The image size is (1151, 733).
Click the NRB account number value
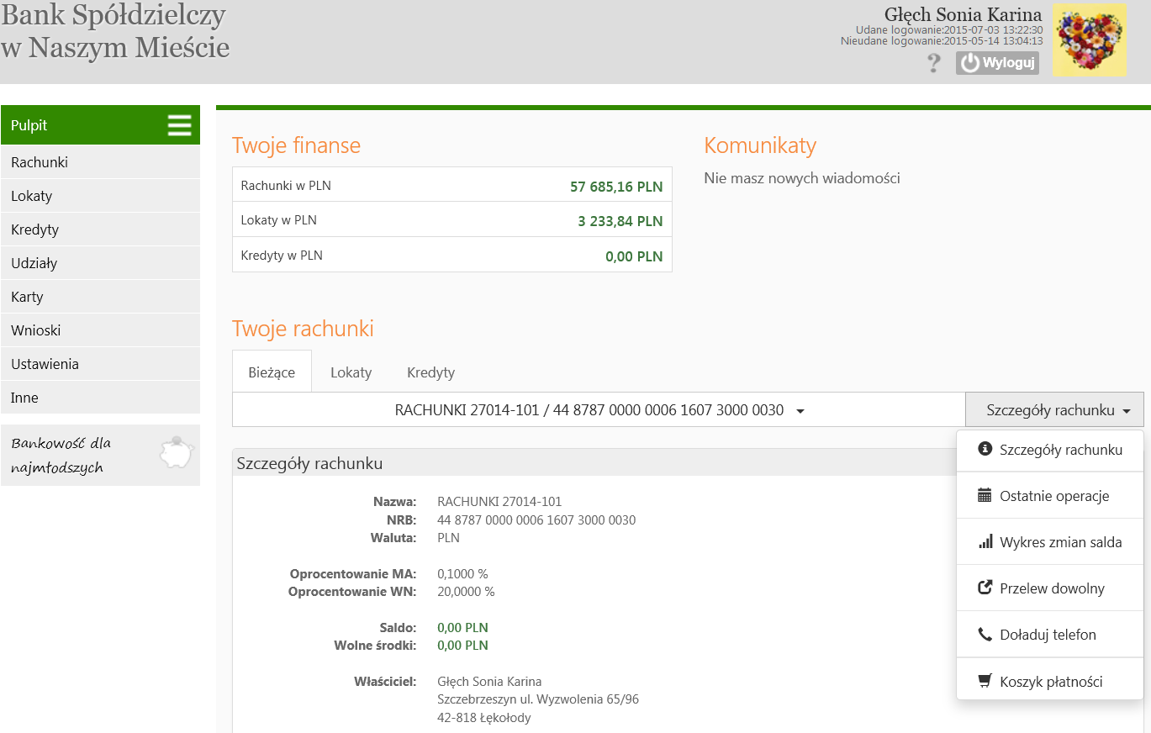click(x=536, y=520)
